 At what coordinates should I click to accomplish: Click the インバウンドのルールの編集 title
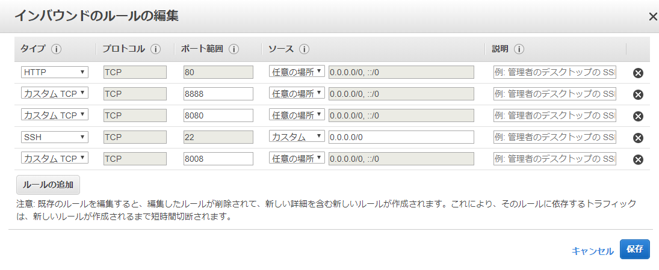96,16
